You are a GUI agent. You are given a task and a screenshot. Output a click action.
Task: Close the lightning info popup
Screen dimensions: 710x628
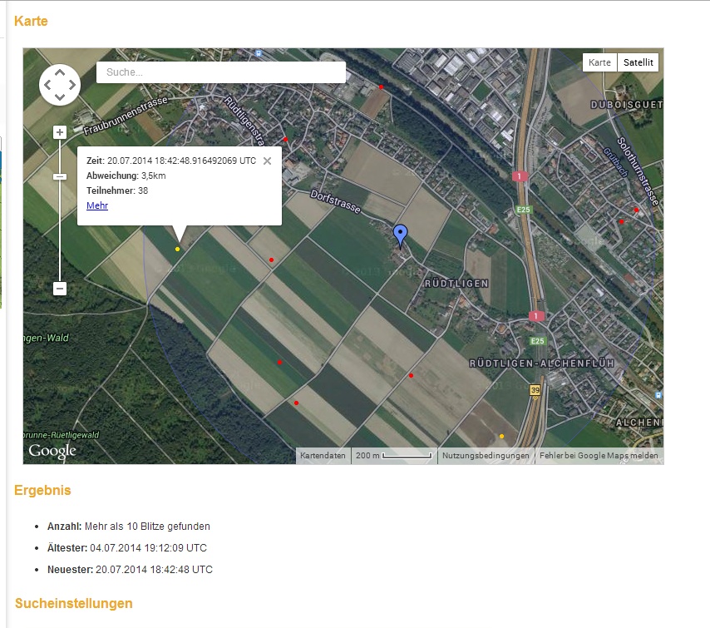click(267, 161)
